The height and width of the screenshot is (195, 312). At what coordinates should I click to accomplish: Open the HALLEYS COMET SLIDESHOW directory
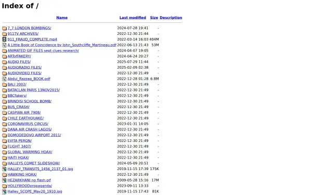click(34, 163)
